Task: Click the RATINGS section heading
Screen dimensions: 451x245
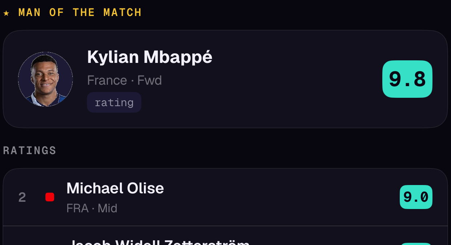Action: (29, 150)
